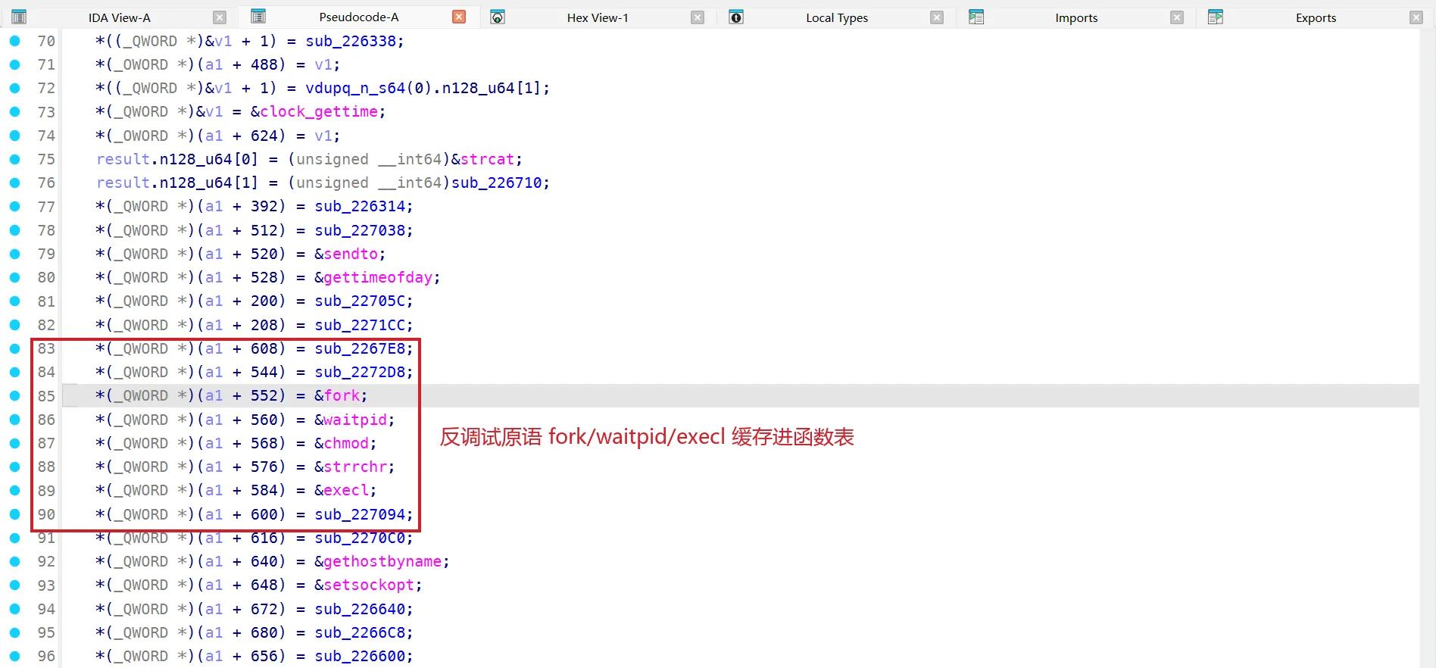Viewport: 1436px width, 668px height.
Task: Click the fork reference on line 85
Action: tap(342, 395)
